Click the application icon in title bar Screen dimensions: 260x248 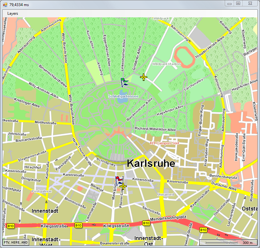click(5, 5)
